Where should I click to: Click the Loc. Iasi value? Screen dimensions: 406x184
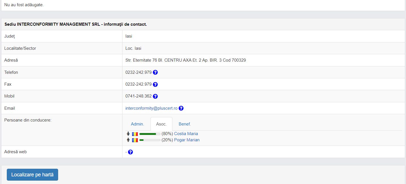pyautogui.click(x=133, y=48)
